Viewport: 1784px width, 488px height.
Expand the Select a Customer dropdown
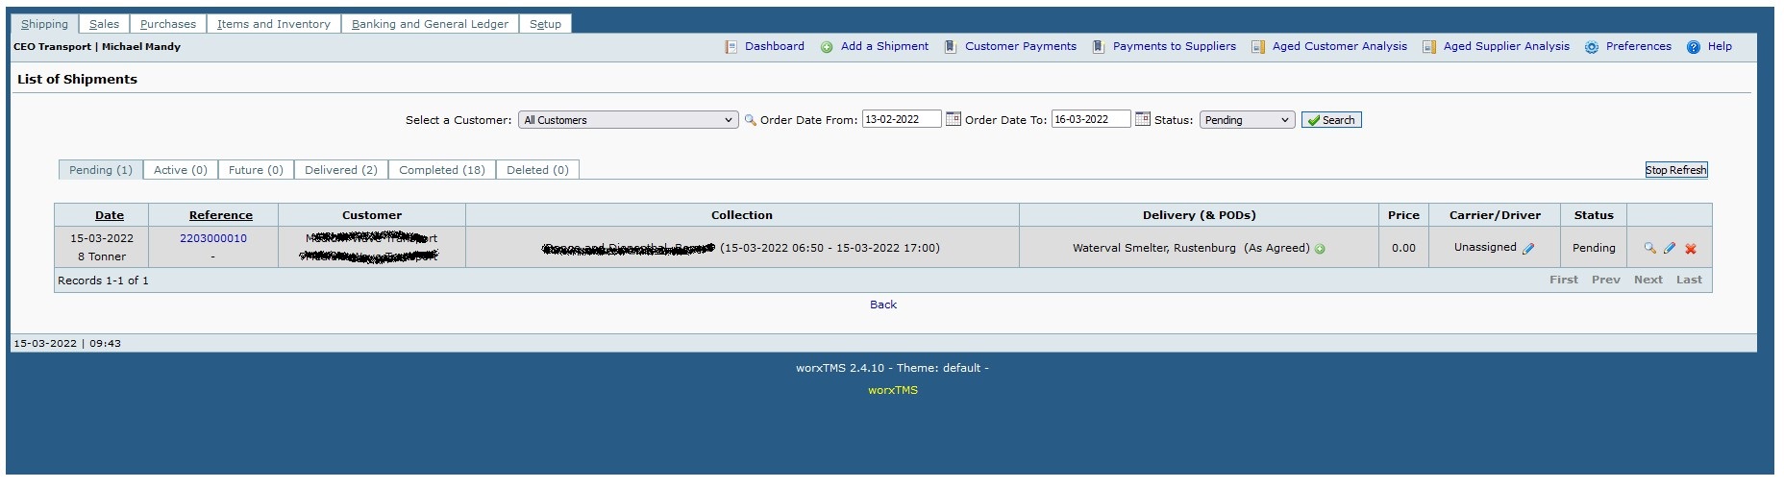pos(628,120)
